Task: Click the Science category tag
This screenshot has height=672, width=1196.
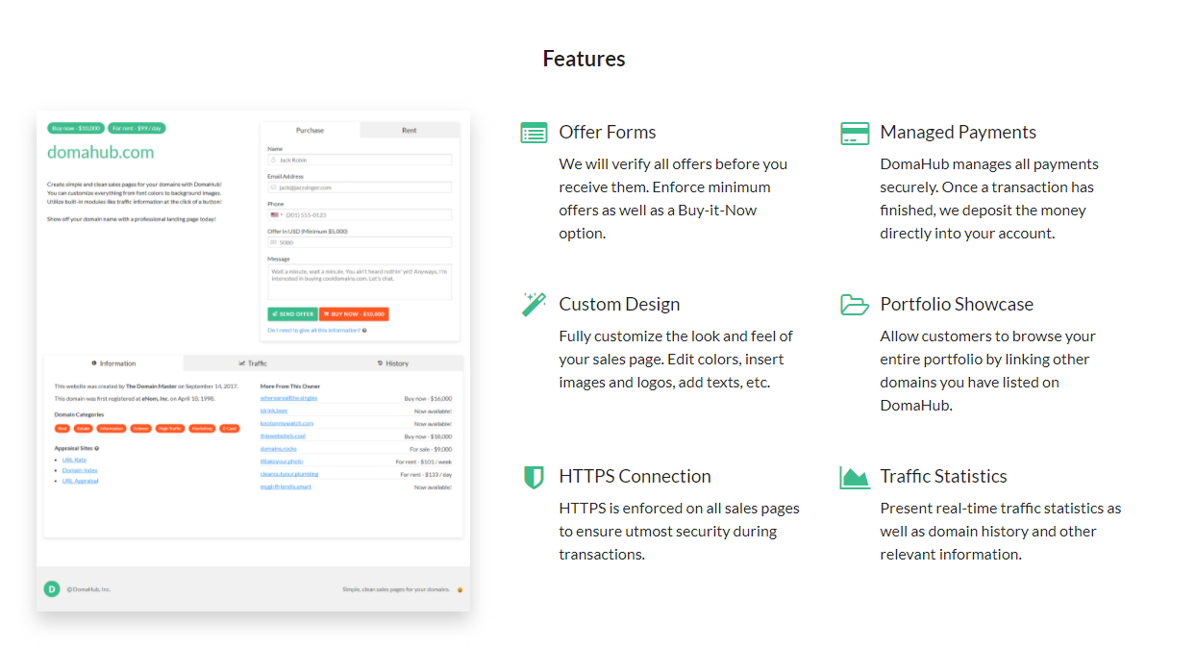Action: point(140,429)
